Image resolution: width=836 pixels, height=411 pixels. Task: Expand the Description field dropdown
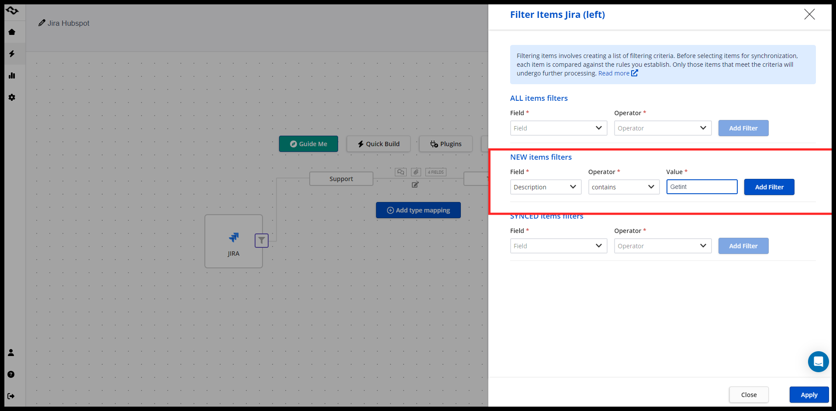coord(546,187)
